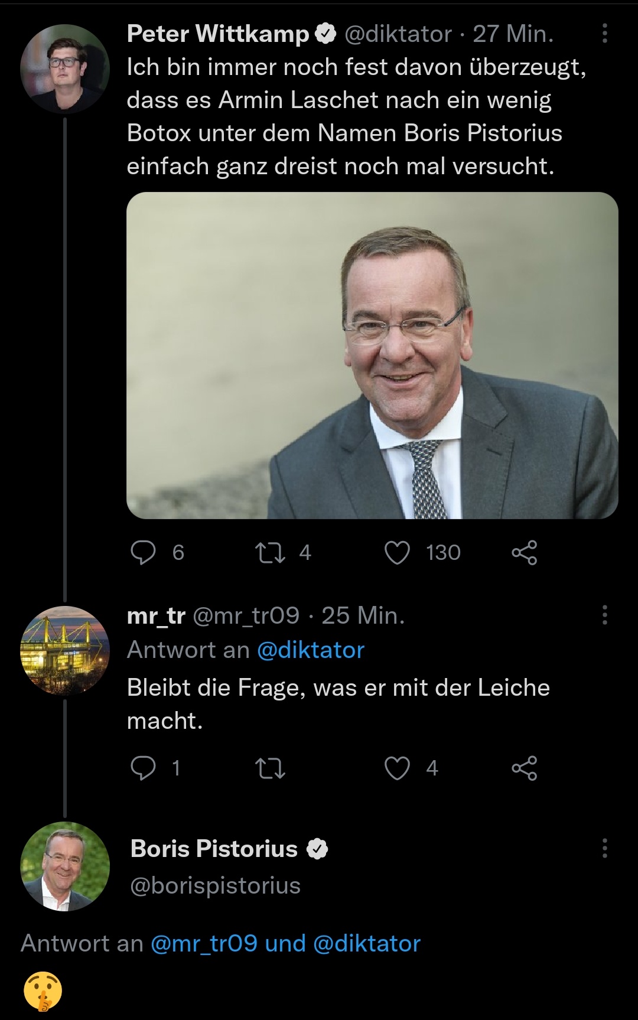
Task: Open the Peter Wittkamp display name
Action: (217, 34)
